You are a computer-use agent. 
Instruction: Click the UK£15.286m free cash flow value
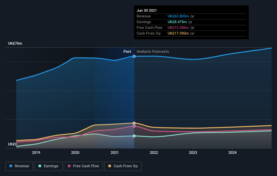coord(178,28)
